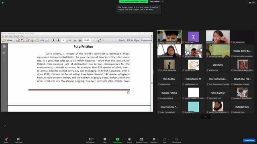The image size is (257, 144).
Task: Open the View menu in Adobe Reader
Action: point(11,36)
